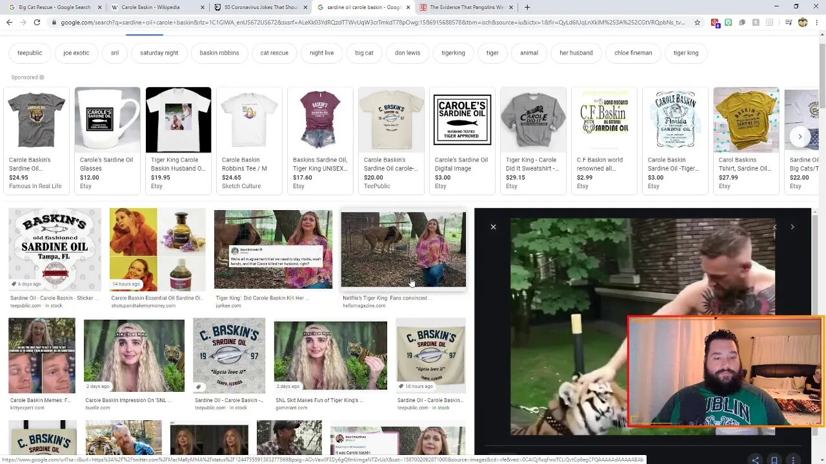Click the address bar URL
Viewport: 826px width, 464px height.
[373, 22]
